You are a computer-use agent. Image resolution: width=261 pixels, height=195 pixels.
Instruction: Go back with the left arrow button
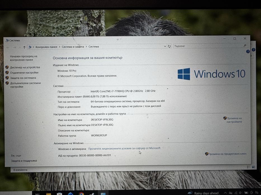[8, 48]
